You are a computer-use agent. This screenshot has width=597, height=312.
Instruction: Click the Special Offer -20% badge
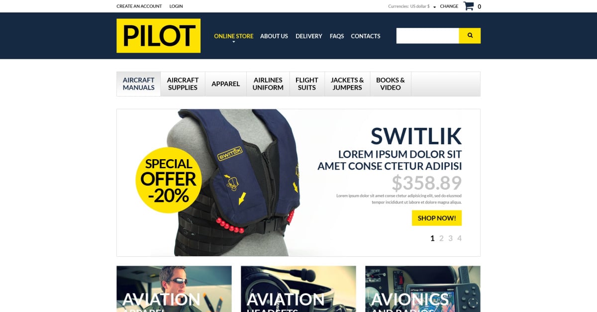pyautogui.click(x=169, y=180)
